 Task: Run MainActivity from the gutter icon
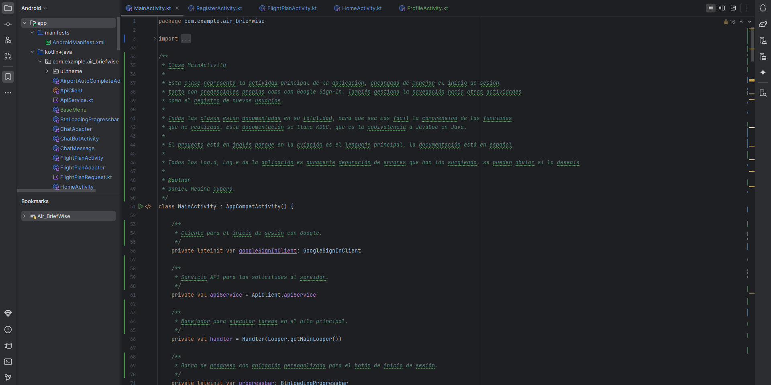(141, 206)
